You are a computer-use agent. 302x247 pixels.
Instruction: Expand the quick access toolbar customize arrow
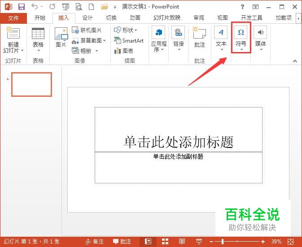click(115, 7)
